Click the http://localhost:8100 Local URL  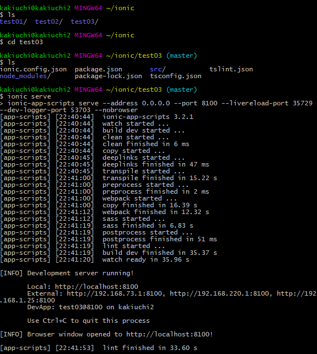pyautogui.click(x=96, y=287)
